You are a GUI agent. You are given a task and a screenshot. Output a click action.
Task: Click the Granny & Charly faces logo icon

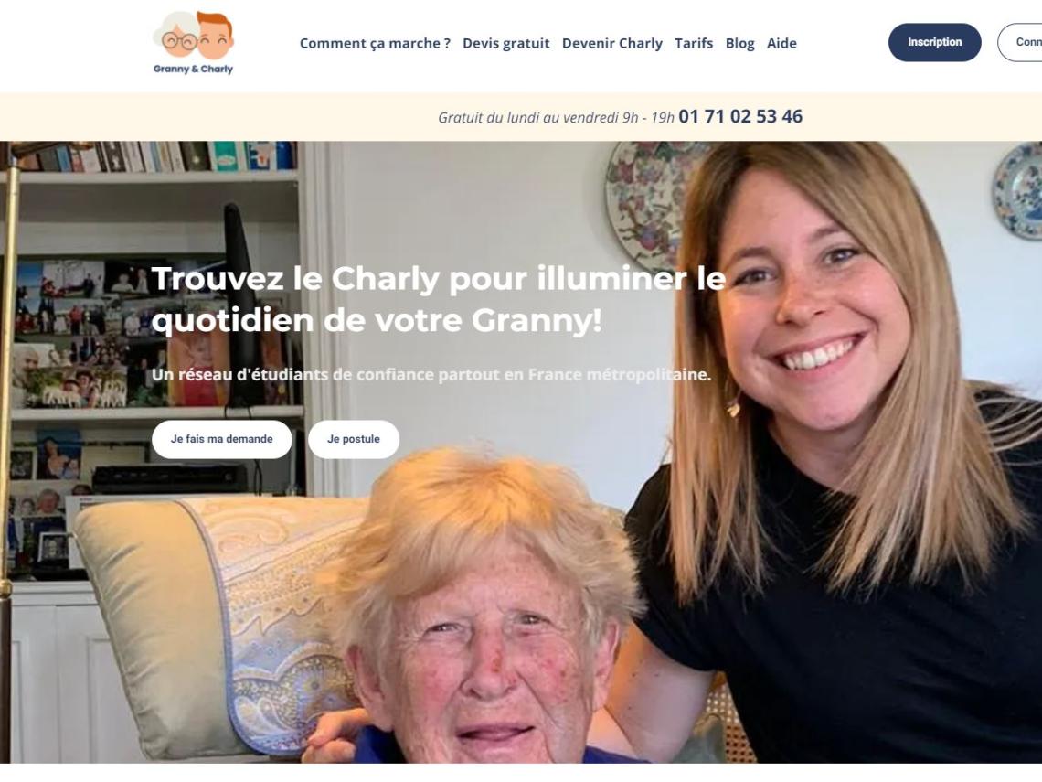coord(194,36)
